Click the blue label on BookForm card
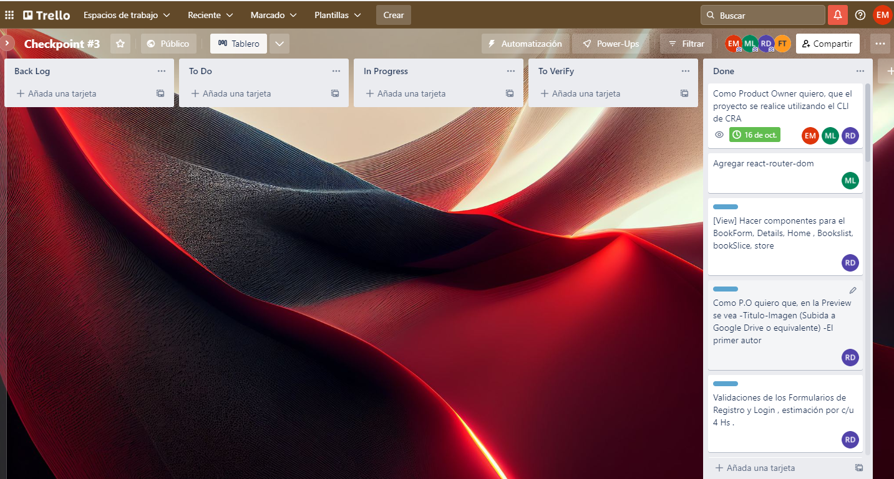Image resolution: width=894 pixels, height=479 pixels. (726, 207)
